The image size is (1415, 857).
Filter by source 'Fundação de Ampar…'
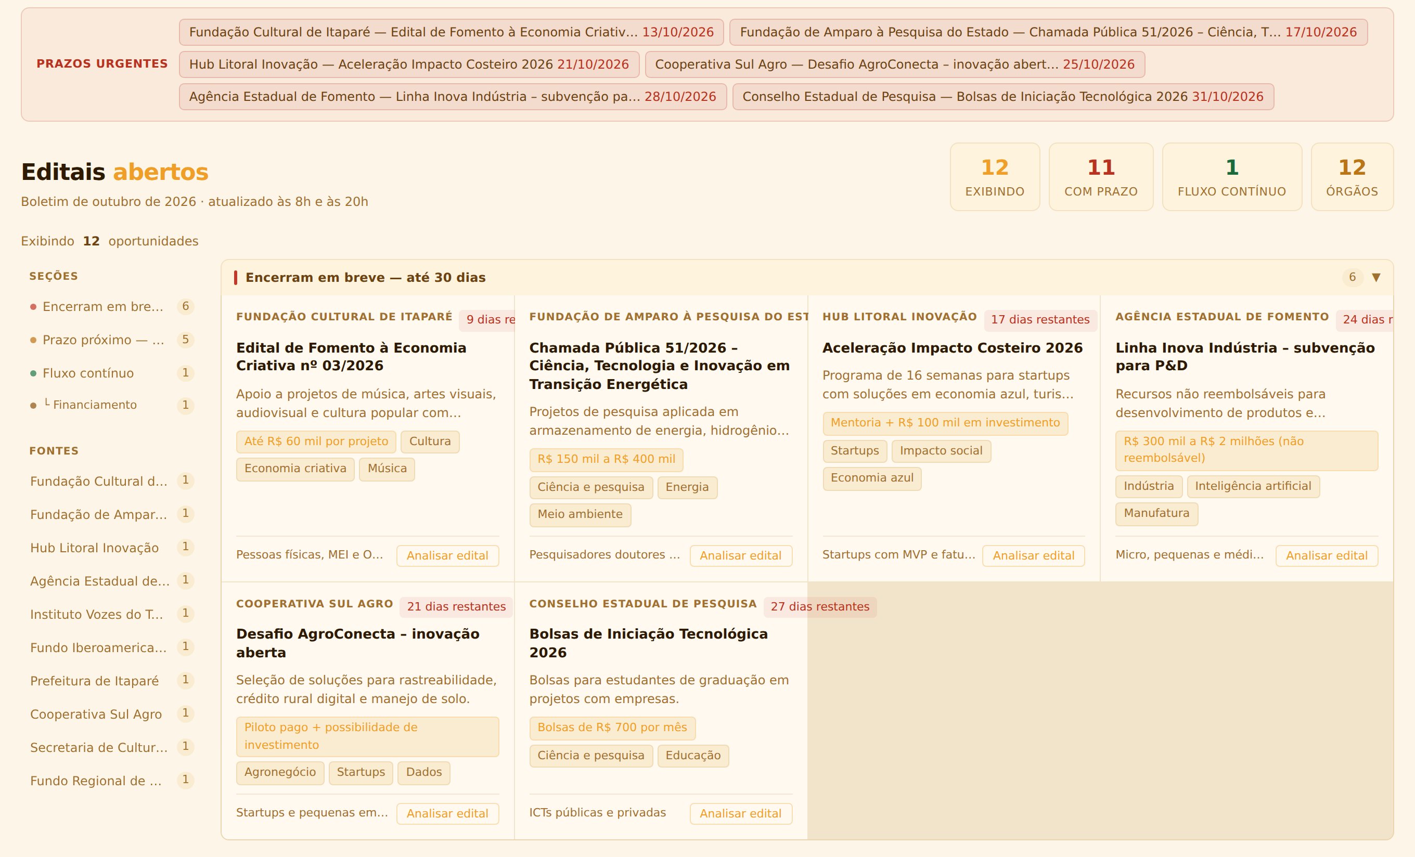[111, 514]
